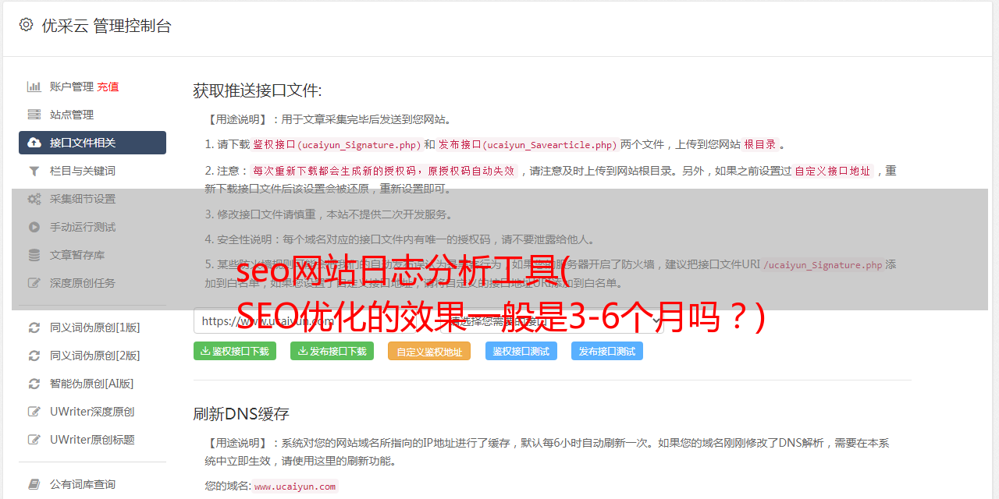Viewport: 999px width, 499px height.
Task: Open 账户管理 via its bar chart icon
Action: tap(34, 87)
